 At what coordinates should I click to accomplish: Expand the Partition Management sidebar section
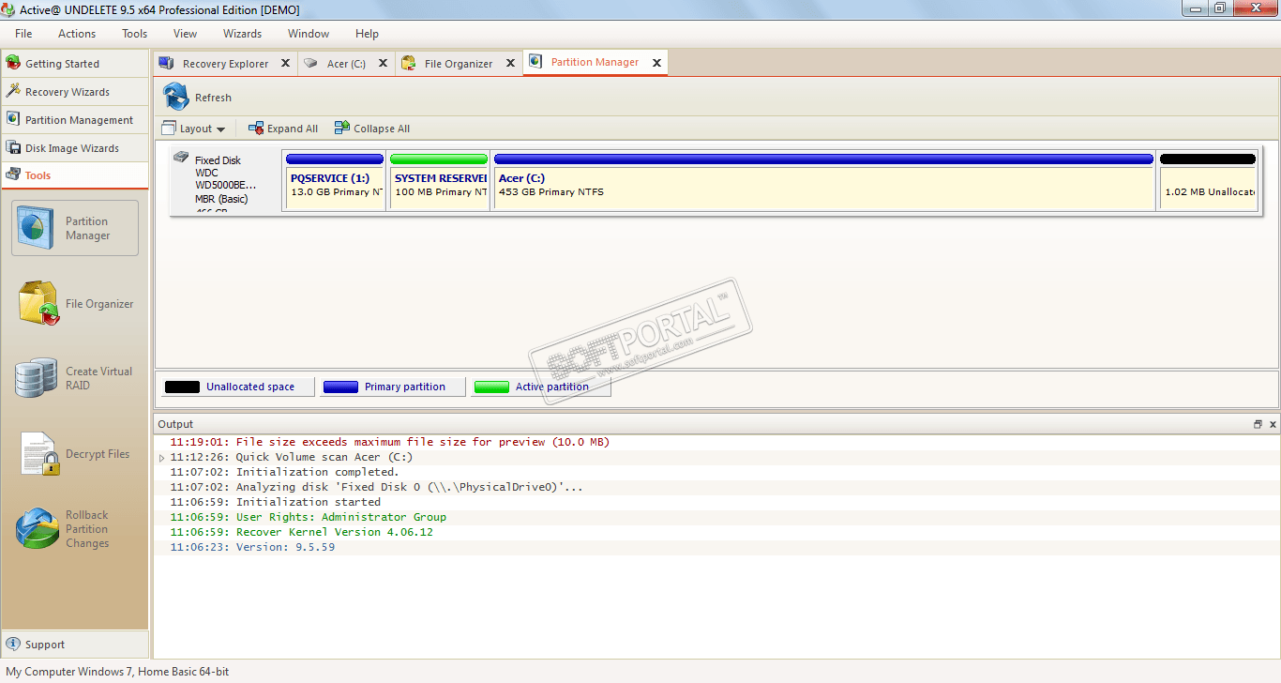click(74, 119)
